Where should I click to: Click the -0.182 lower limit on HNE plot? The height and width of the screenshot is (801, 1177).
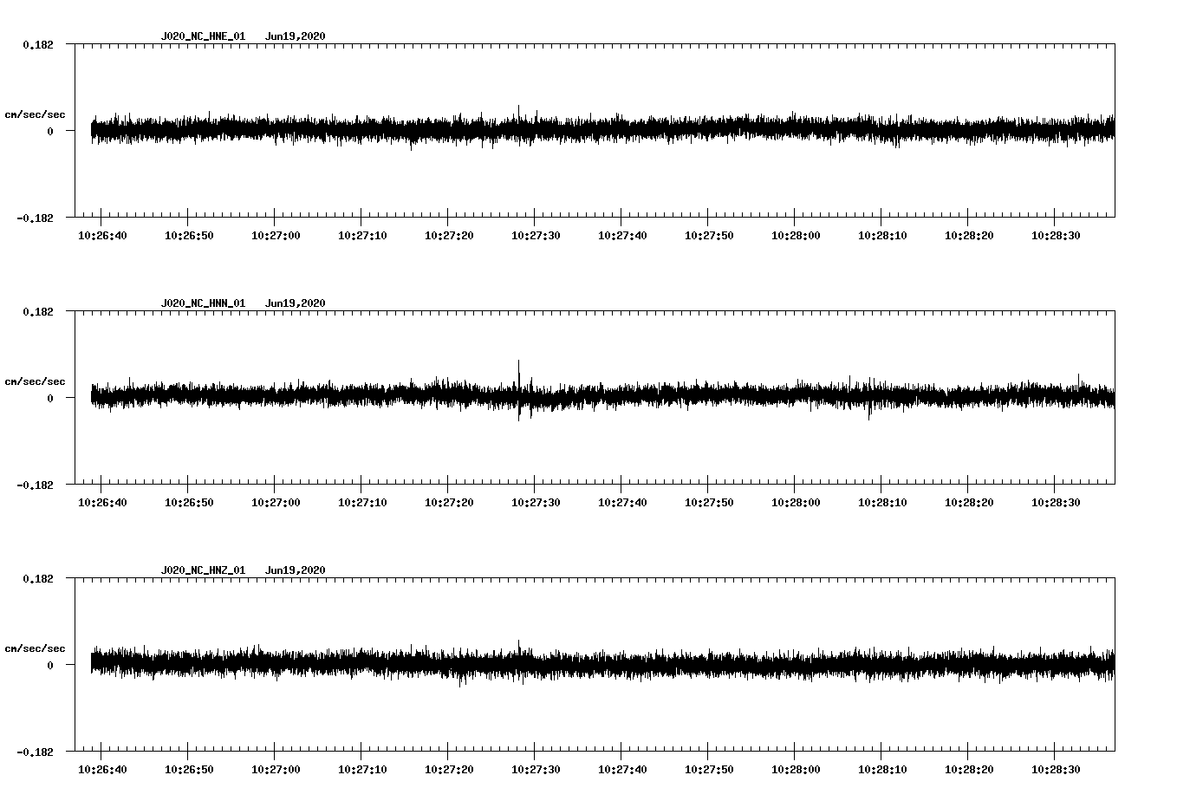click(x=35, y=218)
